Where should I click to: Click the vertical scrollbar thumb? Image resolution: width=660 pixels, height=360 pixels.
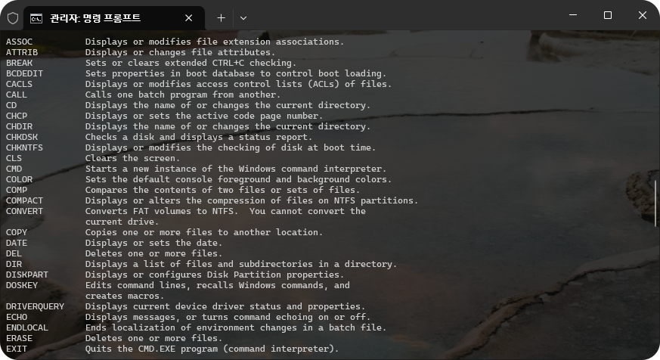655,203
